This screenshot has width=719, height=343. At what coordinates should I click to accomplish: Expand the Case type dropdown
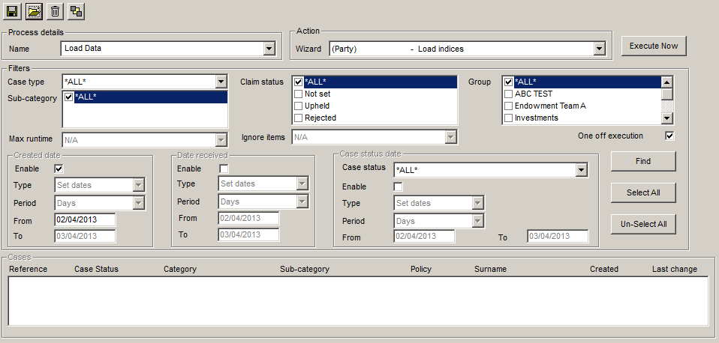coord(221,82)
